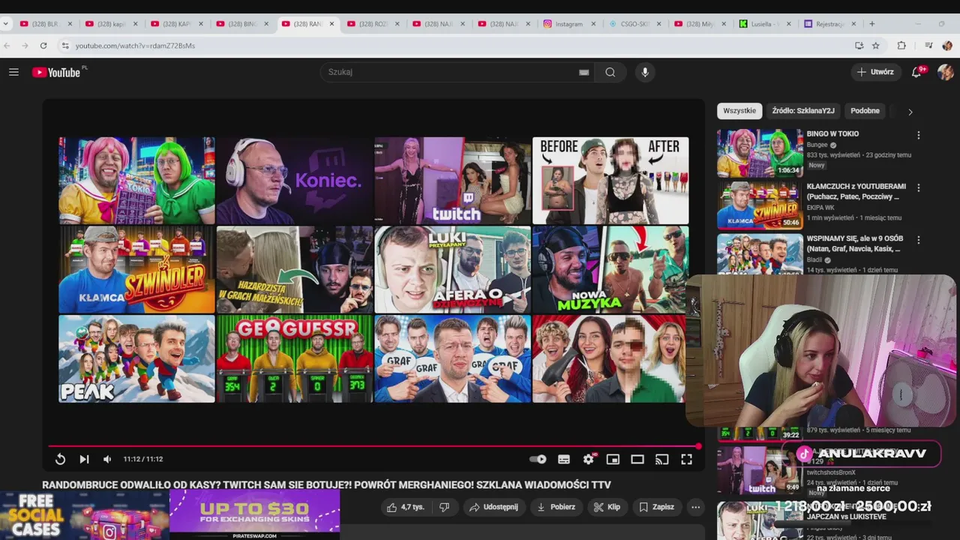Open the browser media control icon
This screenshot has height=540, width=960.
[x=929, y=46]
